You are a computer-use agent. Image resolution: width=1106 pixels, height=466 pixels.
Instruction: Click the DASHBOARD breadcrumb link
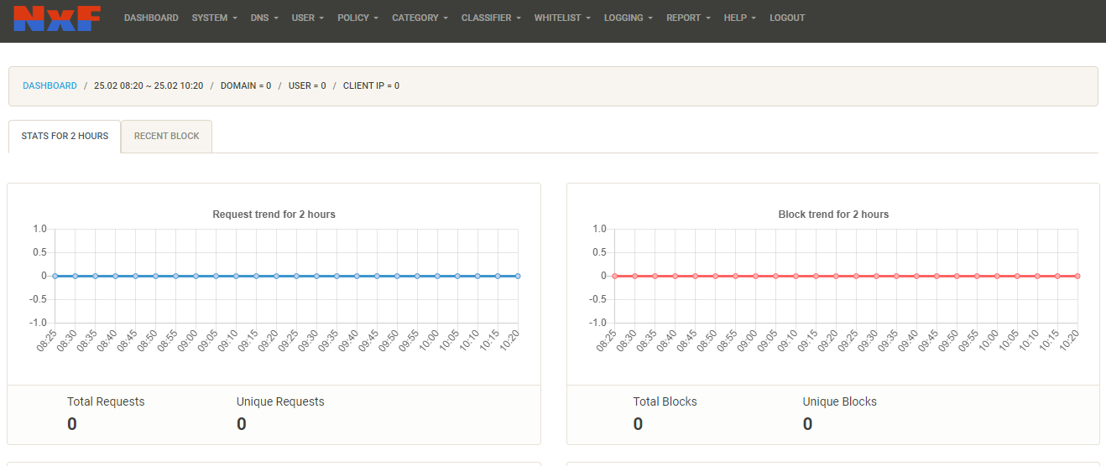pos(50,85)
